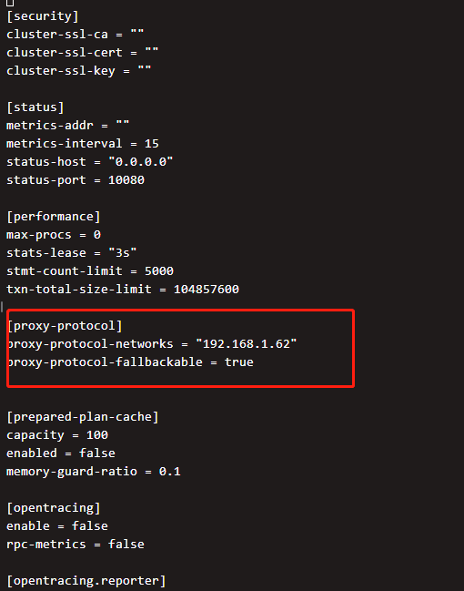Click the IP address "192.168.1.62"

pyautogui.click(x=247, y=343)
